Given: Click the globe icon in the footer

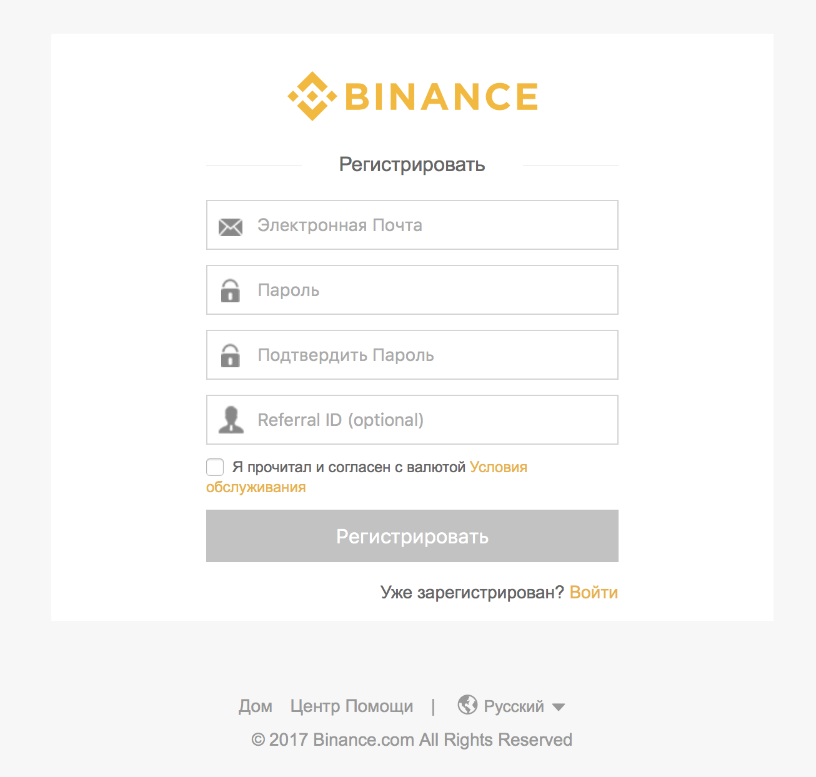Looking at the screenshot, I should click(x=467, y=705).
